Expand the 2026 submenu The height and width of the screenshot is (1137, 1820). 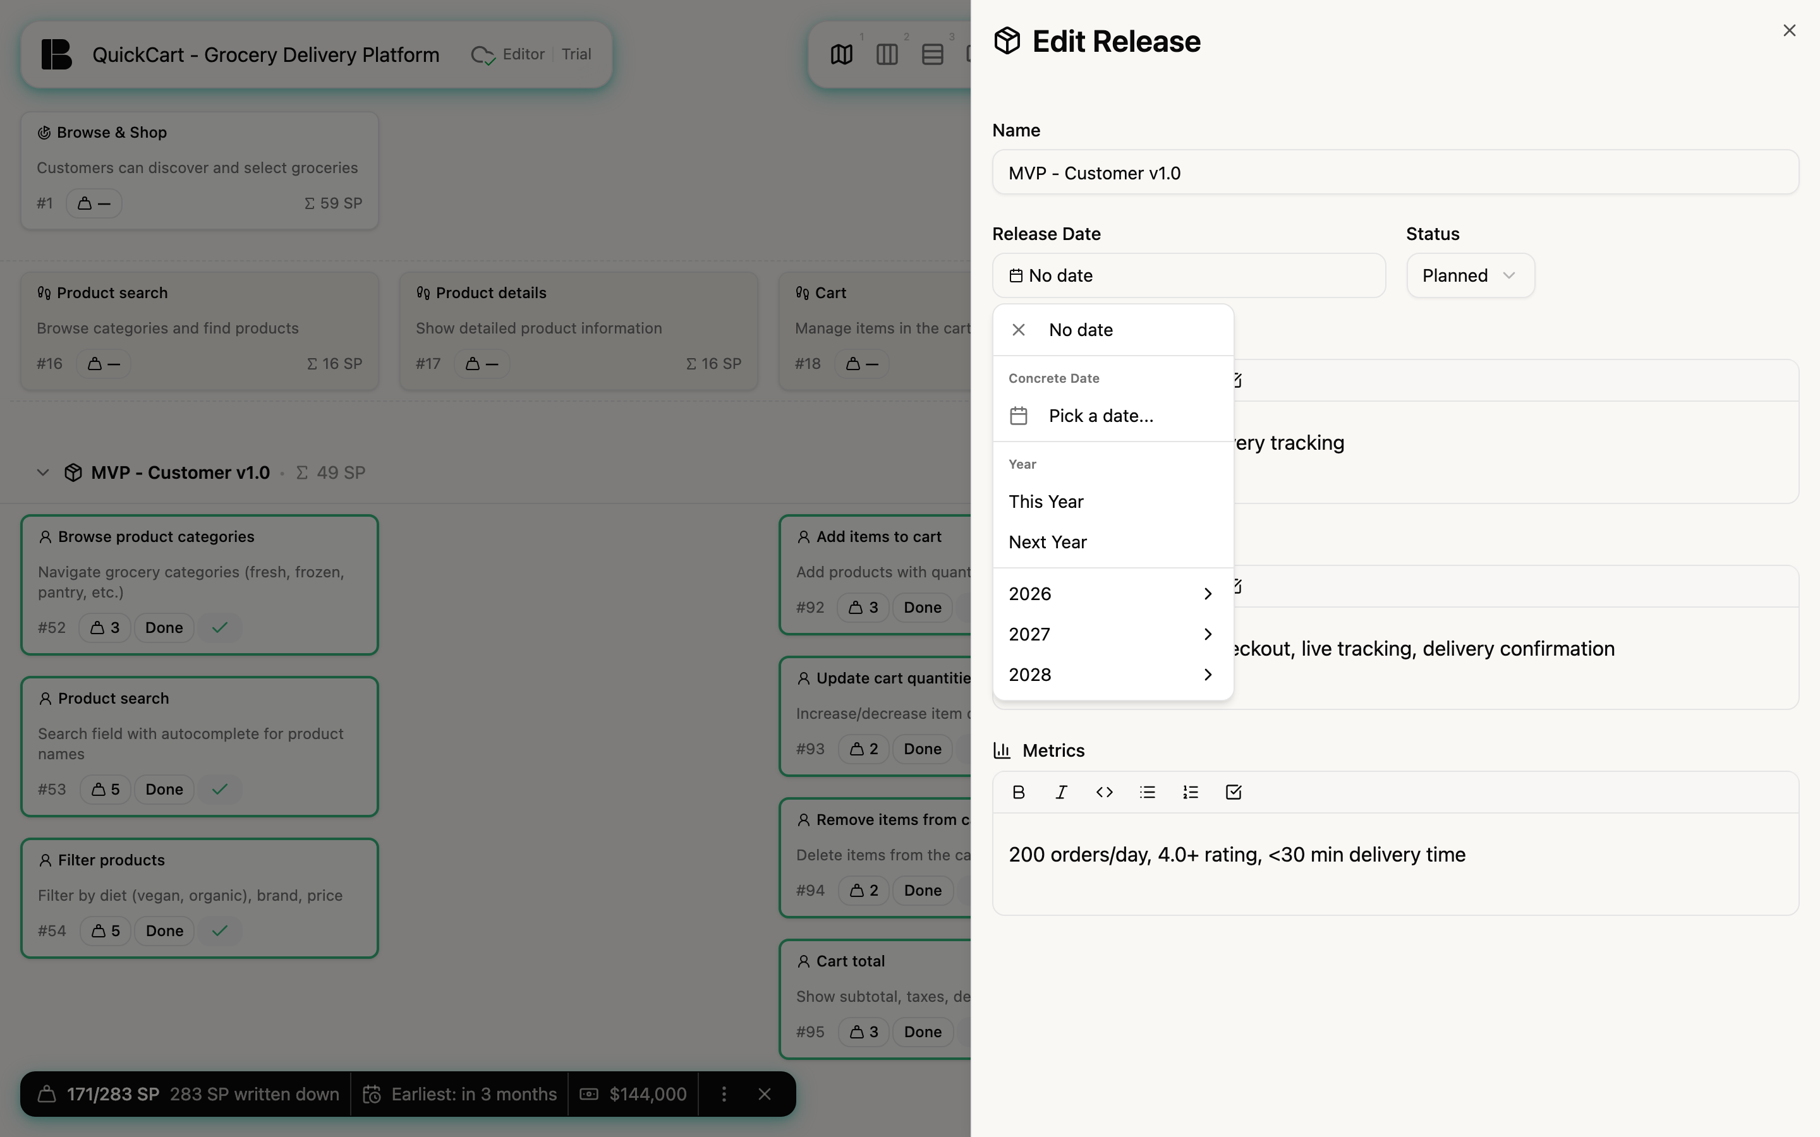click(x=1113, y=593)
